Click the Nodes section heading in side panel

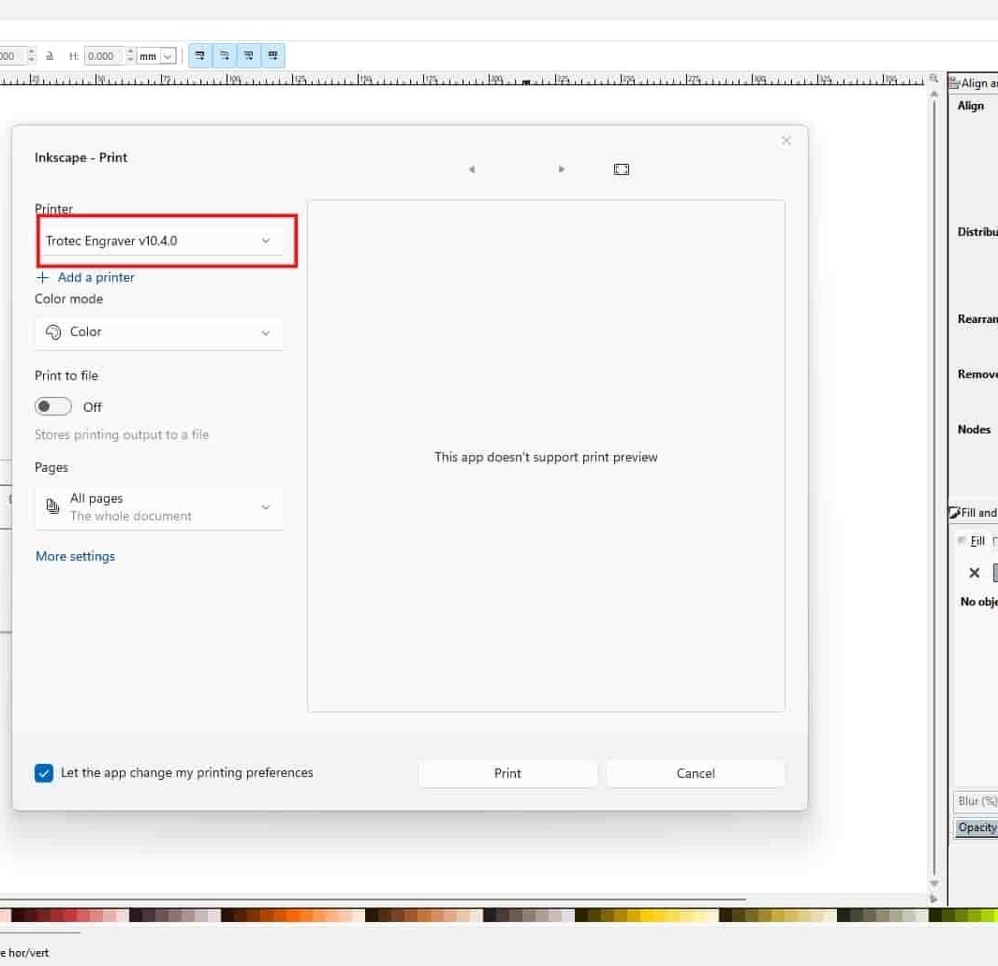pyautogui.click(x=974, y=430)
